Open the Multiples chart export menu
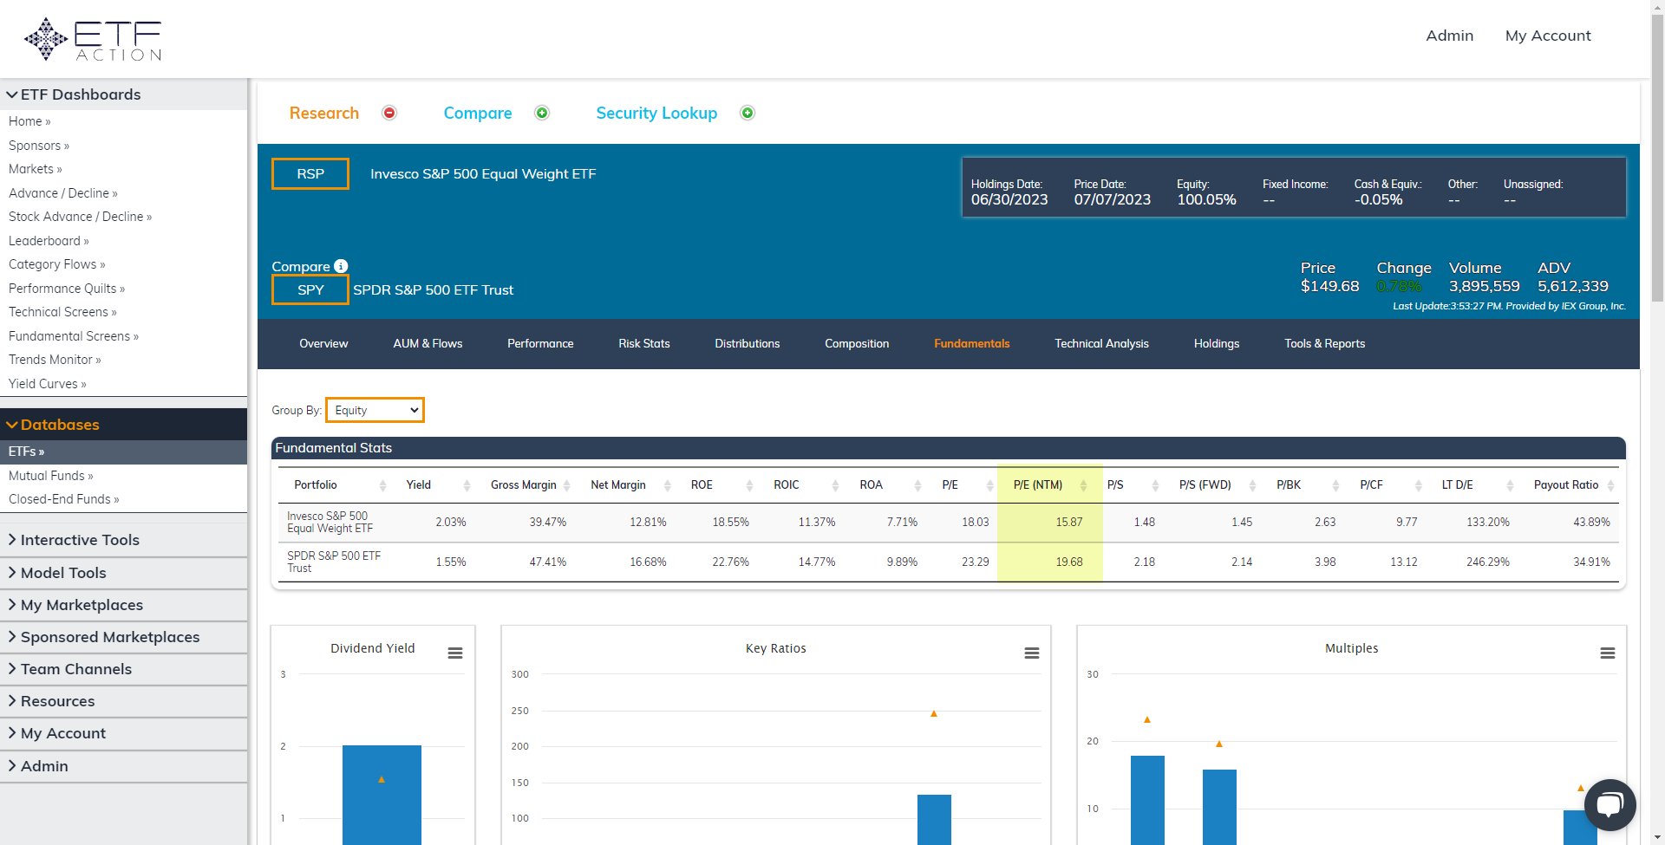Image resolution: width=1665 pixels, height=845 pixels. (x=1609, y=653)
